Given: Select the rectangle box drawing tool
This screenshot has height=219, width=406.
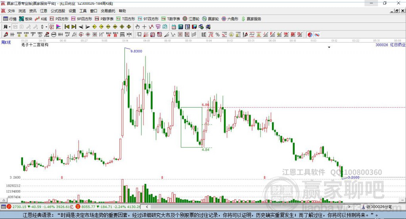Looking at the screenshot, I should 139,35.
